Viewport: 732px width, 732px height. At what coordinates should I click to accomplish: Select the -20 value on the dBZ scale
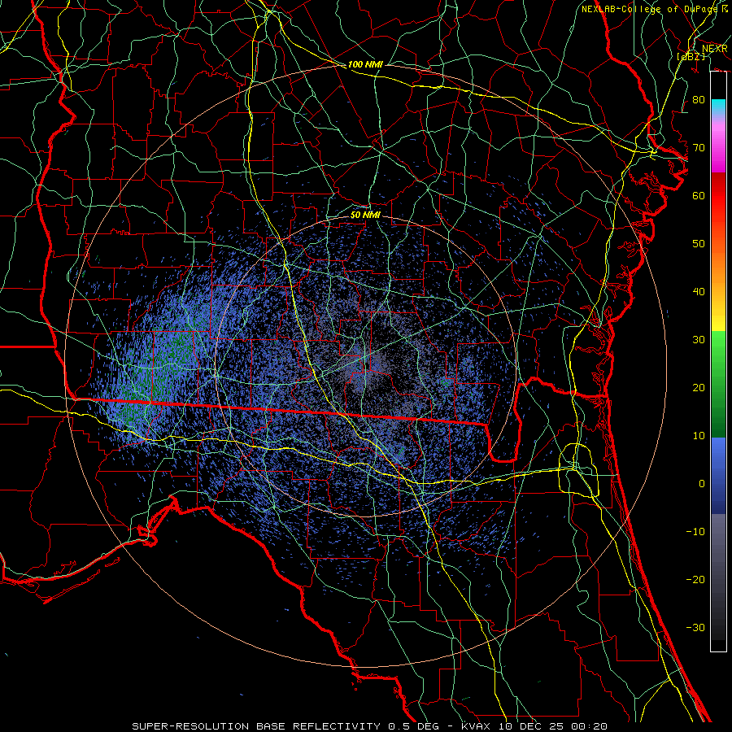pos(695,579)
